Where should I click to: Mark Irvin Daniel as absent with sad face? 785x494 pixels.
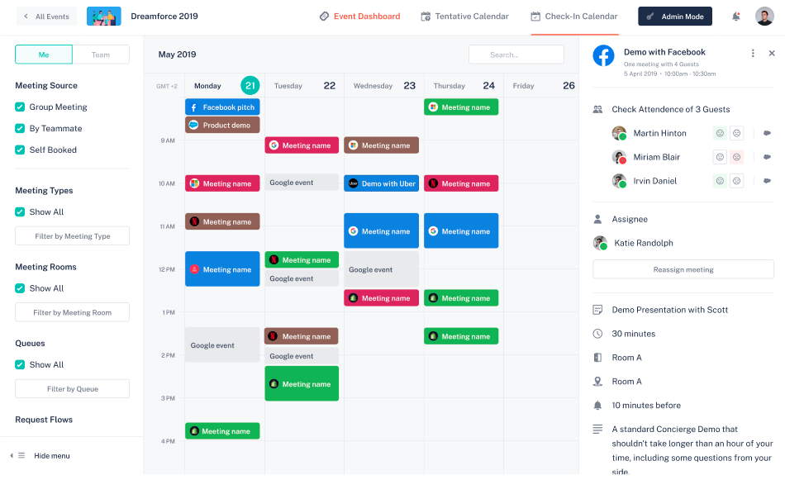click(x=736, y=181)
